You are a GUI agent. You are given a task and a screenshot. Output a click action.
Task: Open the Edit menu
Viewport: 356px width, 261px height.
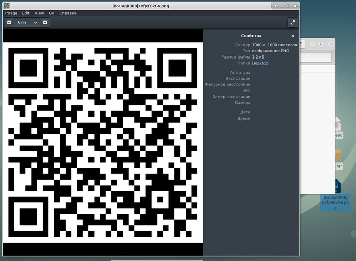tap(26, 13)
